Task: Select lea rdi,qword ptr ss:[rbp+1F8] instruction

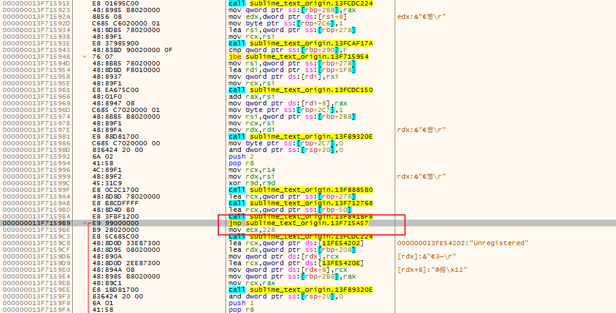Action: coord(292,70)
